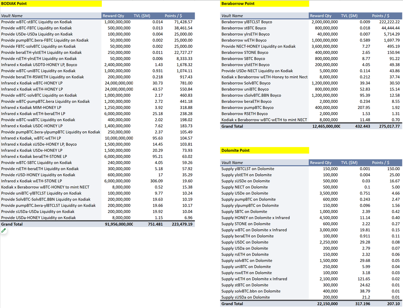Viewport: 403px width, 308px height.
Task: Select 'Provide wBTC-stBTC Liquidty on Kodiak' row name
Action: click(x=36, y=22)
